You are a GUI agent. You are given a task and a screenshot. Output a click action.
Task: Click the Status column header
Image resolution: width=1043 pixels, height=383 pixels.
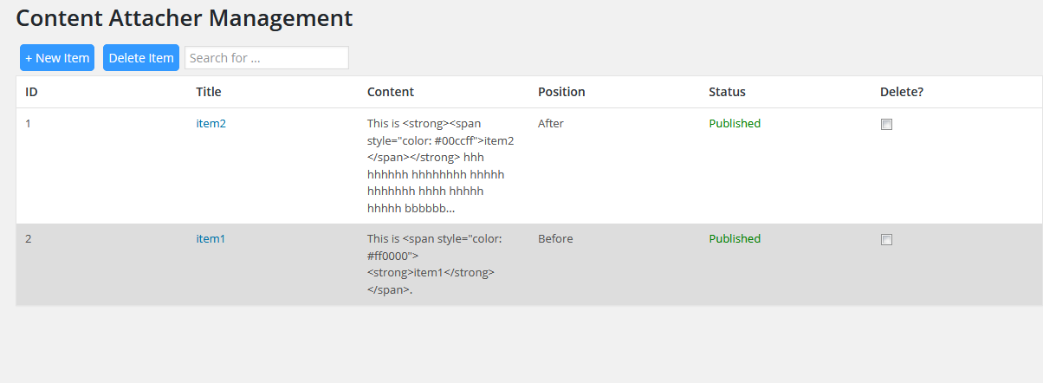(x=727, y=92)
